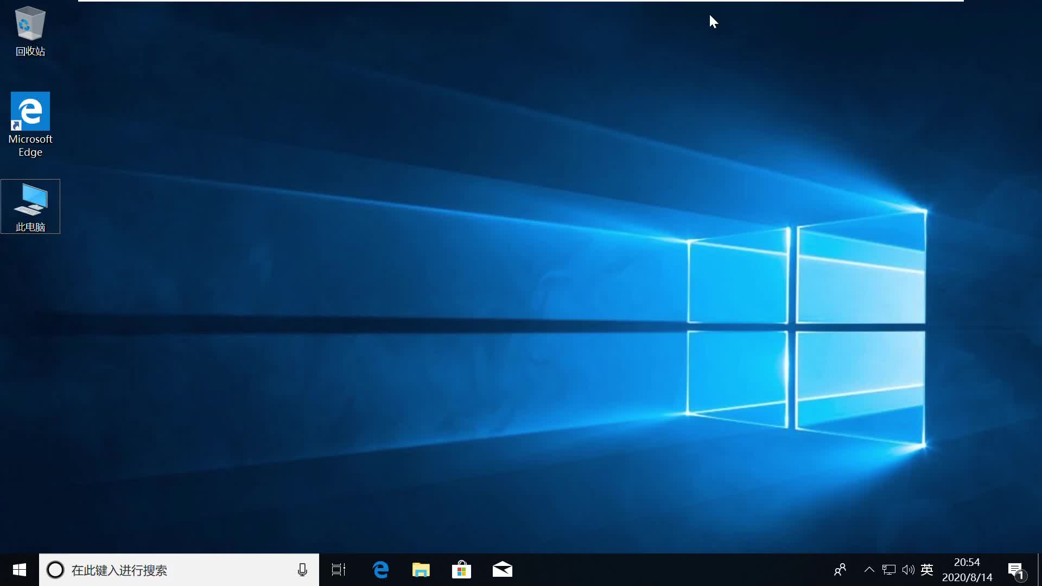The width and height of the screenshot is (1042, 586).
Task: Activate Cortana voice search microphone
Action: (x=302, y=570)
